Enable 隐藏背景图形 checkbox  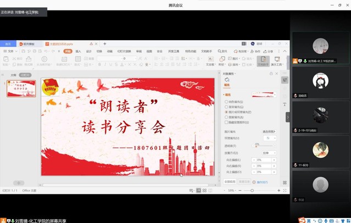(x=226, y=121)
